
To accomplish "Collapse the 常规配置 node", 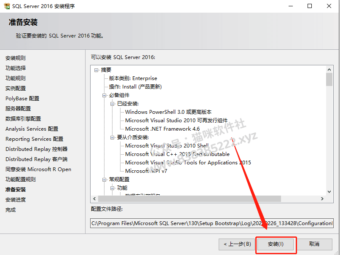I will click(104, 180).
